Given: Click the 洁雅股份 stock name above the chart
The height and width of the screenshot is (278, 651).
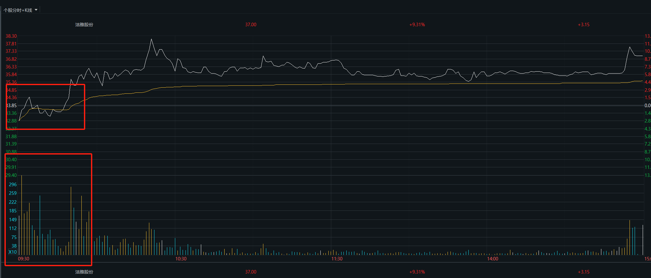Looking at the screenshot, I should coord(84,25).
